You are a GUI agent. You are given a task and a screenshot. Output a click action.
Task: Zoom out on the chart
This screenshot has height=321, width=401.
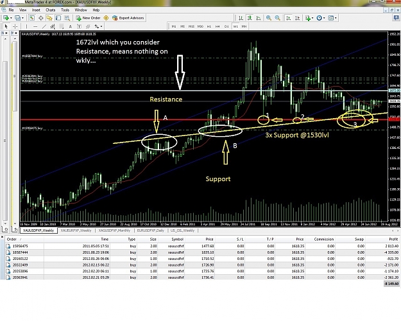click(x=277, y=18)
